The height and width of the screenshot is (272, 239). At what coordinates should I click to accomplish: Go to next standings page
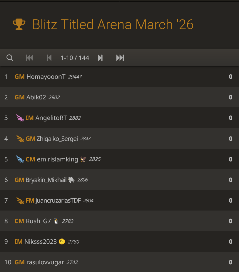click(100, 58)
